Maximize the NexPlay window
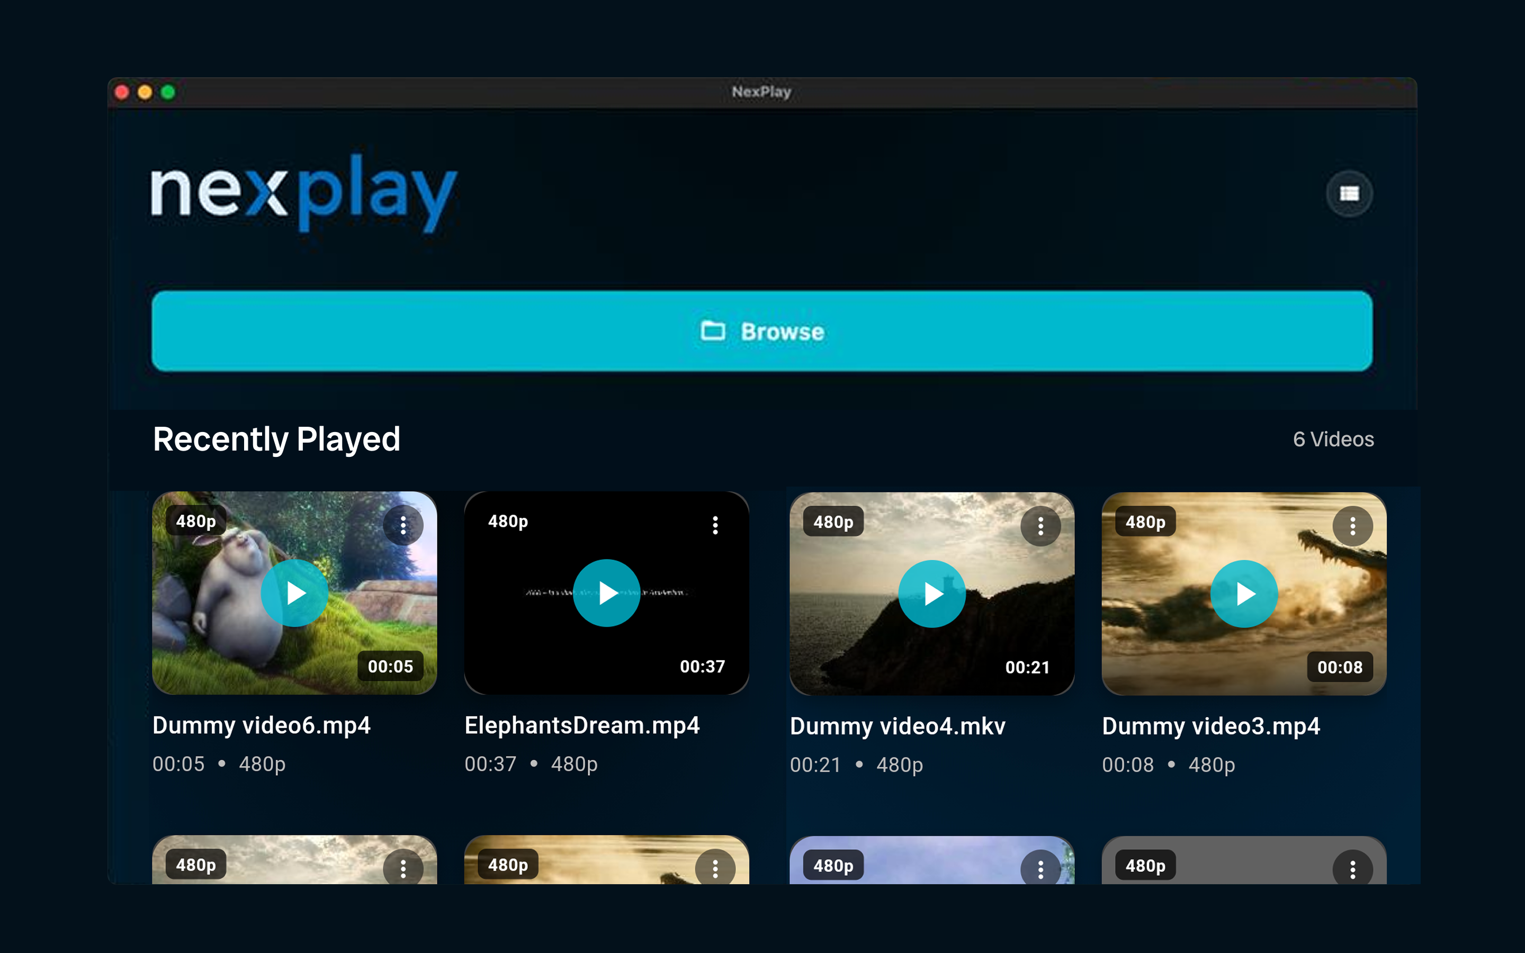Viewport: 1525px width, 953px height. pyautogui.click(x=168, y=92)
